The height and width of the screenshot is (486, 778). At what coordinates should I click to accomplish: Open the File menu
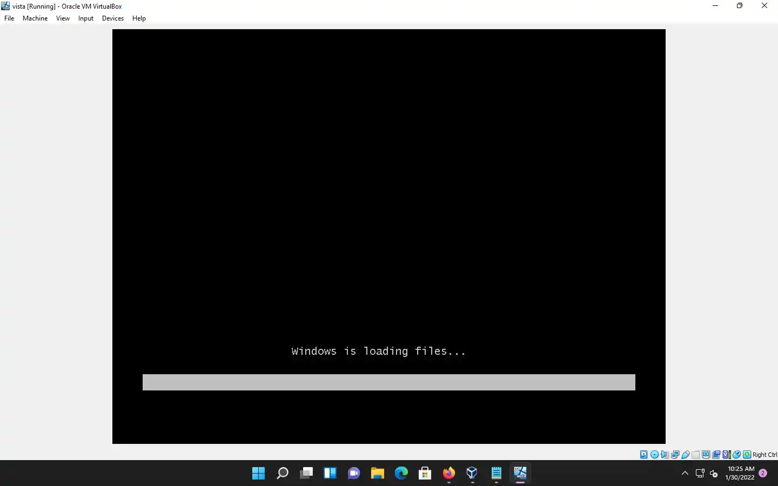click(9, 18)
